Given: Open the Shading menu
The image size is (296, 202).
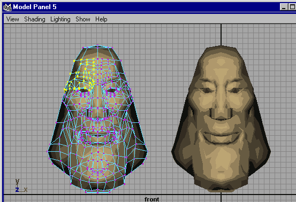Looking at the screenshot, I should point(35,19).
